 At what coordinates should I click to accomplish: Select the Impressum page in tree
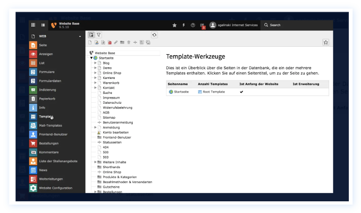(111, 98)
